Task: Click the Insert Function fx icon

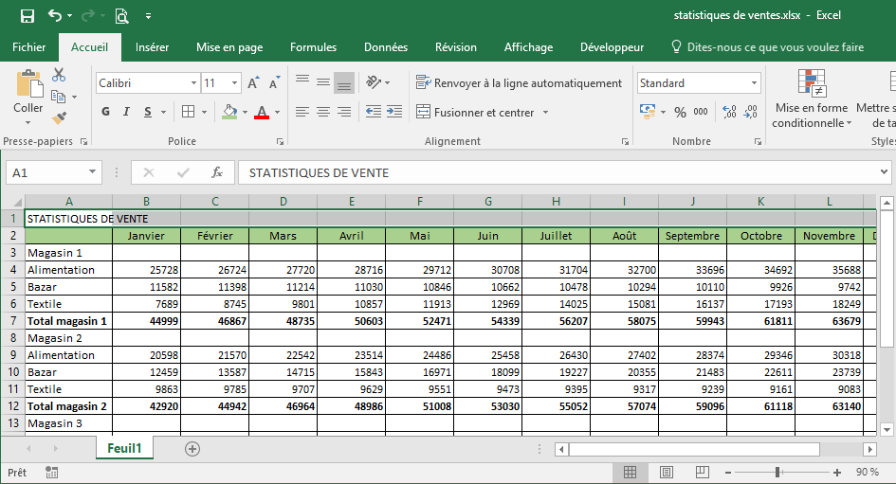Action: tap(216, 172)
